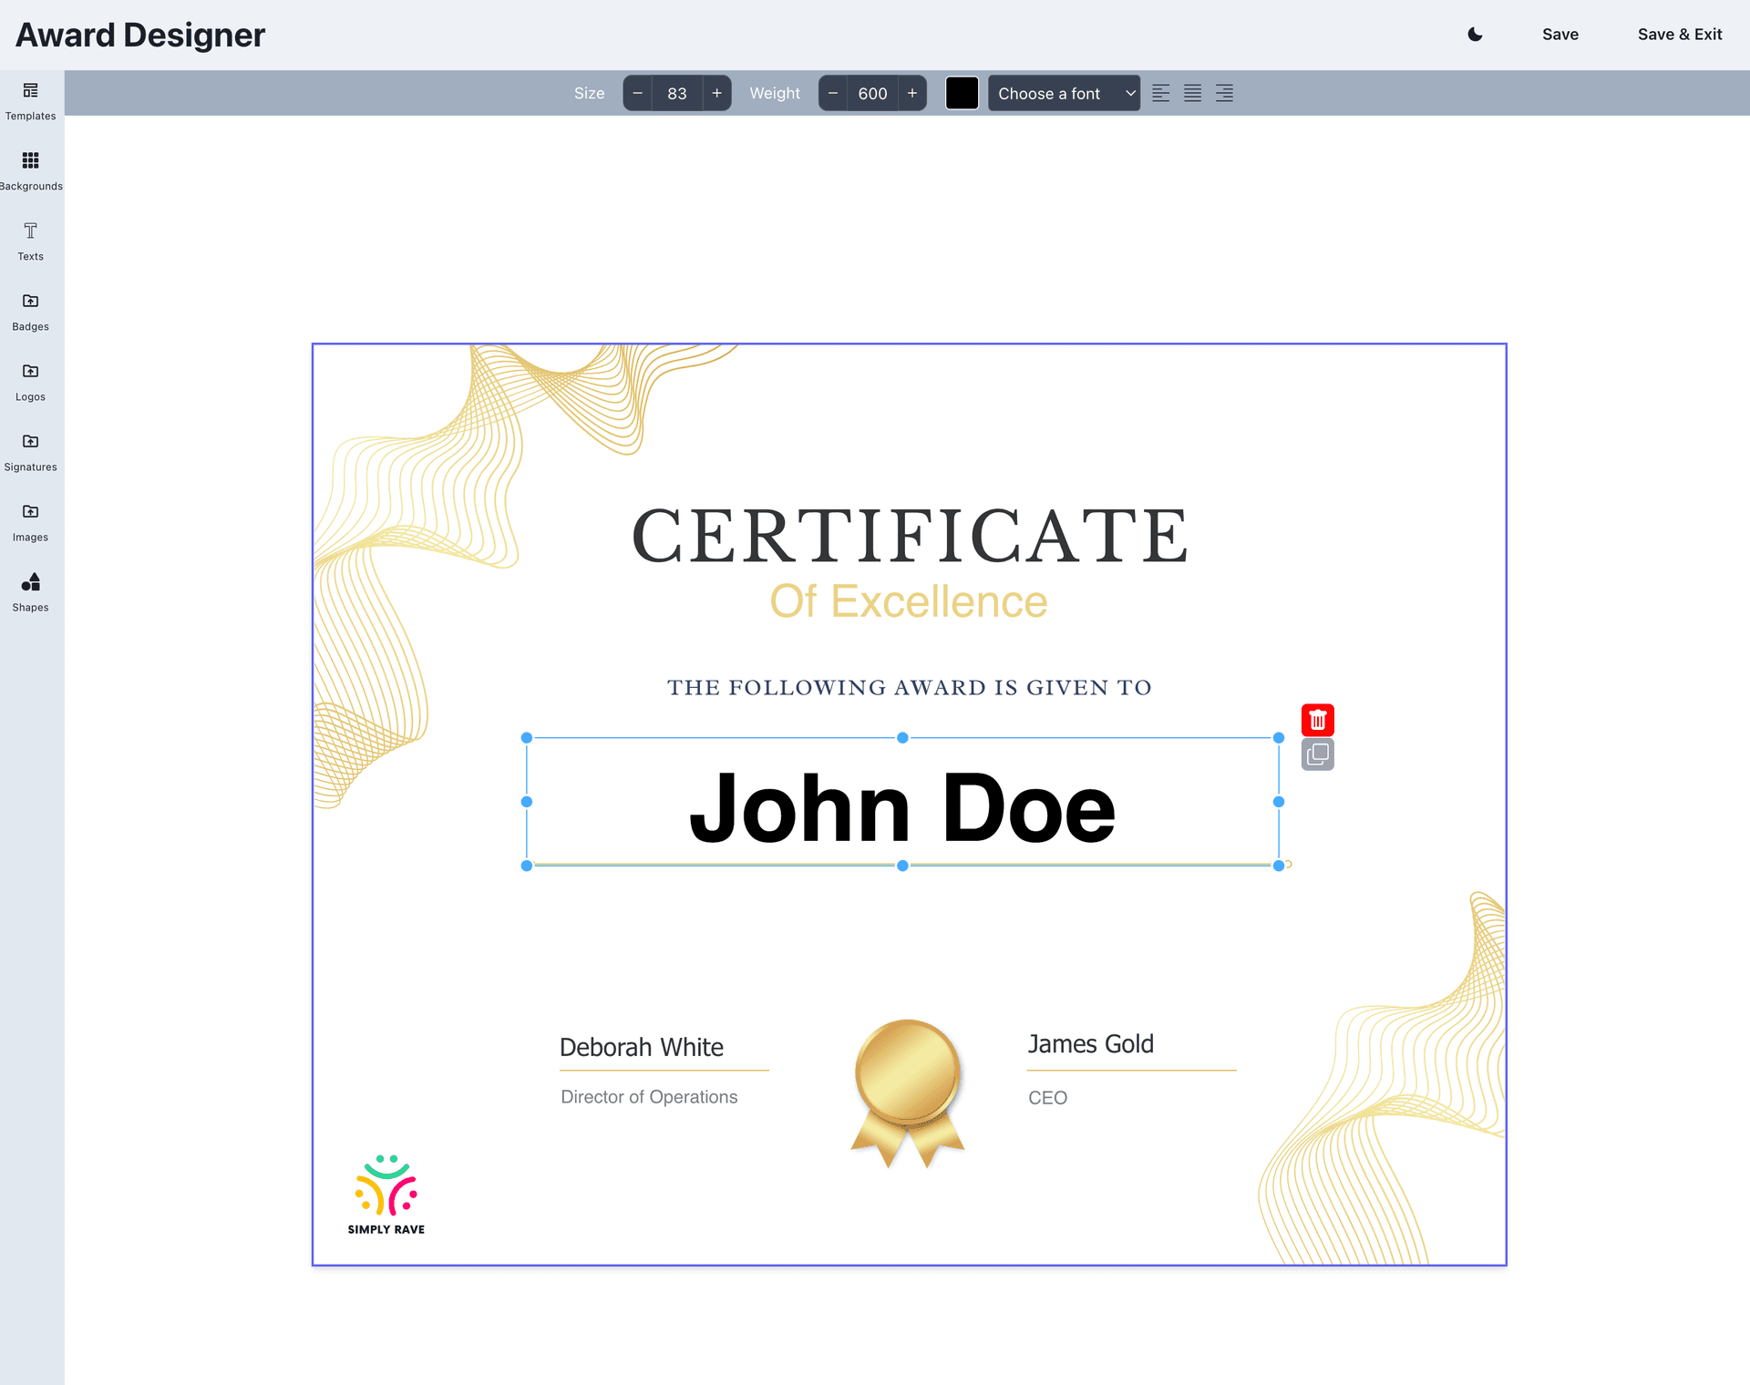Open the Shapes panel
The width and height of the screenshot is (1750, 1385).
[x=31, y=592]
